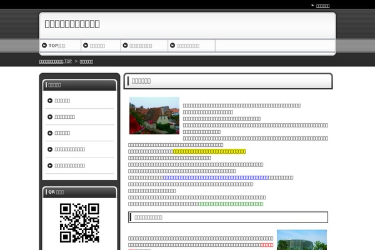Click the yellow highlighted text in the article
The width and height of the screenshot is (375, 250).
point(209,151)
